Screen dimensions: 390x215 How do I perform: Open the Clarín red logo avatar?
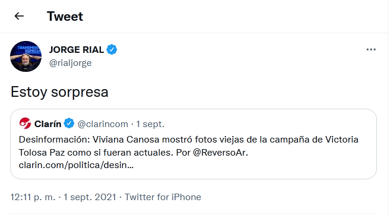tap(25, 124)
